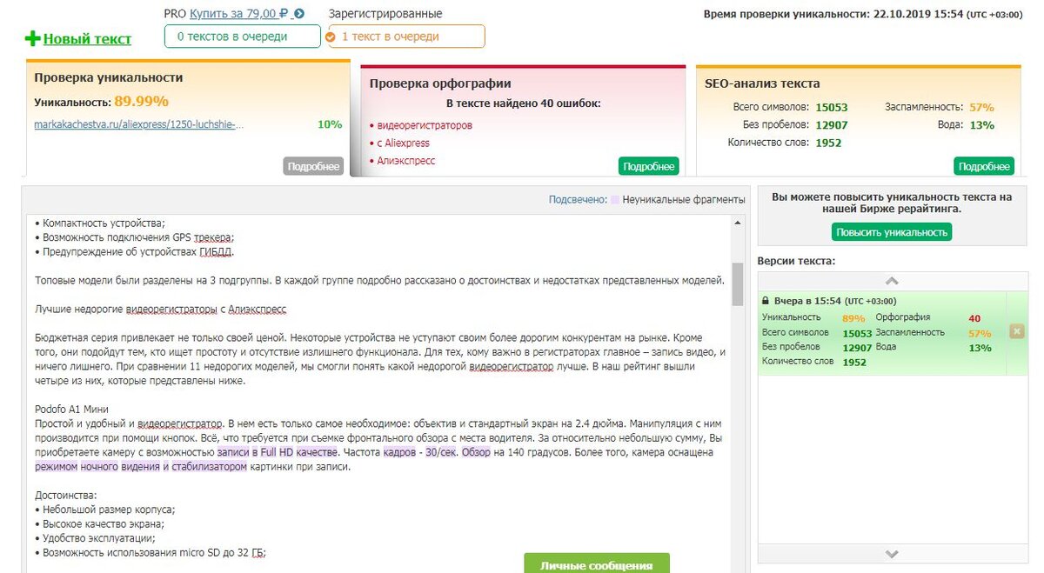Image resolution: width=1044 pixels, height=573 pixels.
Task: Open the Проверка уникальности Подробнее details
Action: pos(312,165)
